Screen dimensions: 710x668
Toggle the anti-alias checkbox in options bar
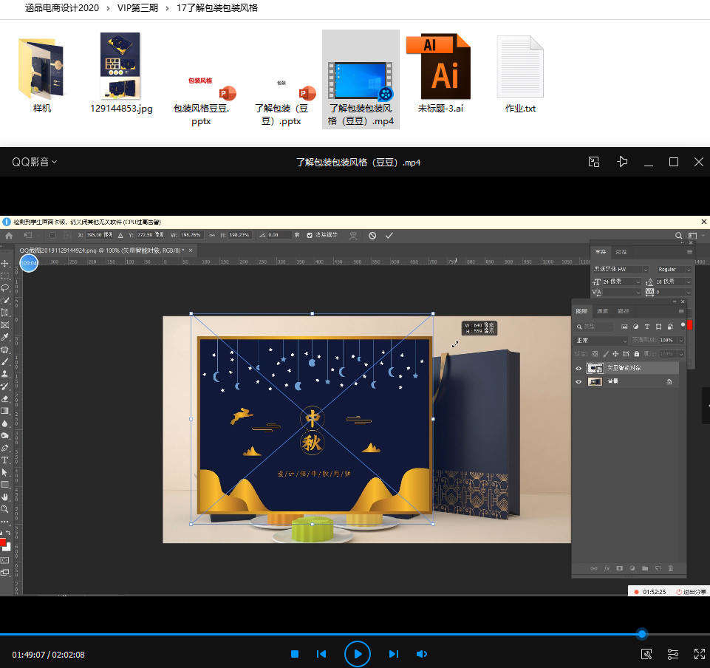[310, 235]
